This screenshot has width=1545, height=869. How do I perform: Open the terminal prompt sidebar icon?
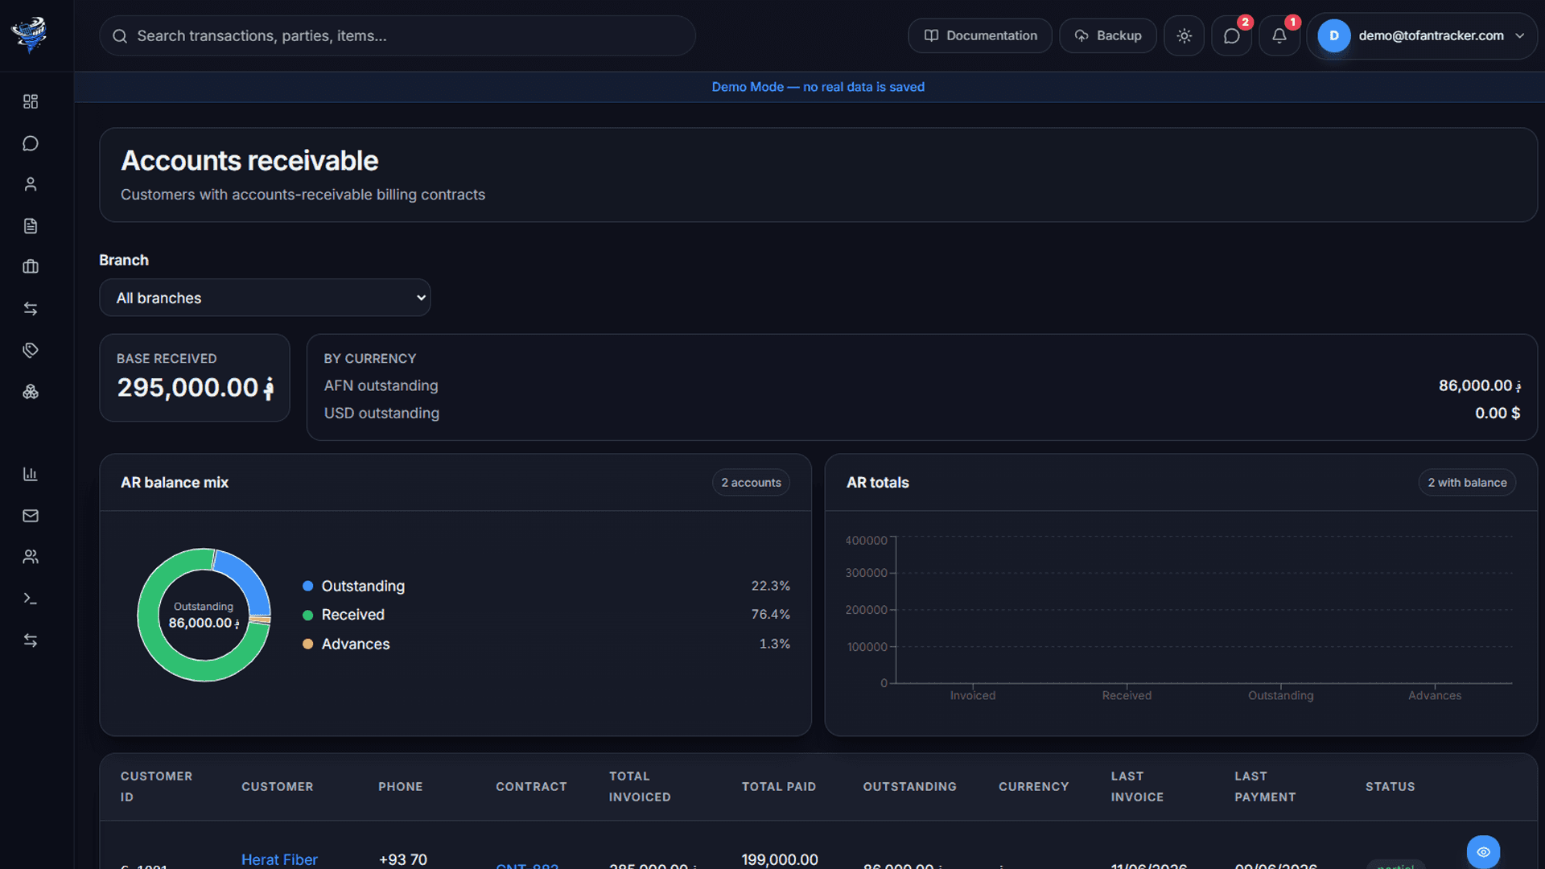[31, 599]
